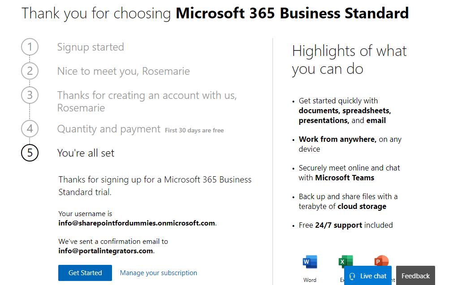Image resolution: width=449 pixels, height=285 pixels.
Task: Select the Thanks for creating an account step
Action: [147, 101]
